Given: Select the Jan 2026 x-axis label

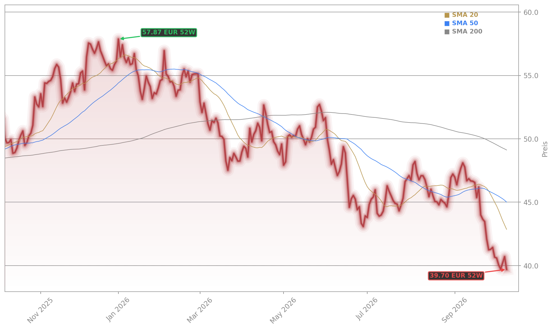Looking at the screenshot, I should [x=118, y=310].
